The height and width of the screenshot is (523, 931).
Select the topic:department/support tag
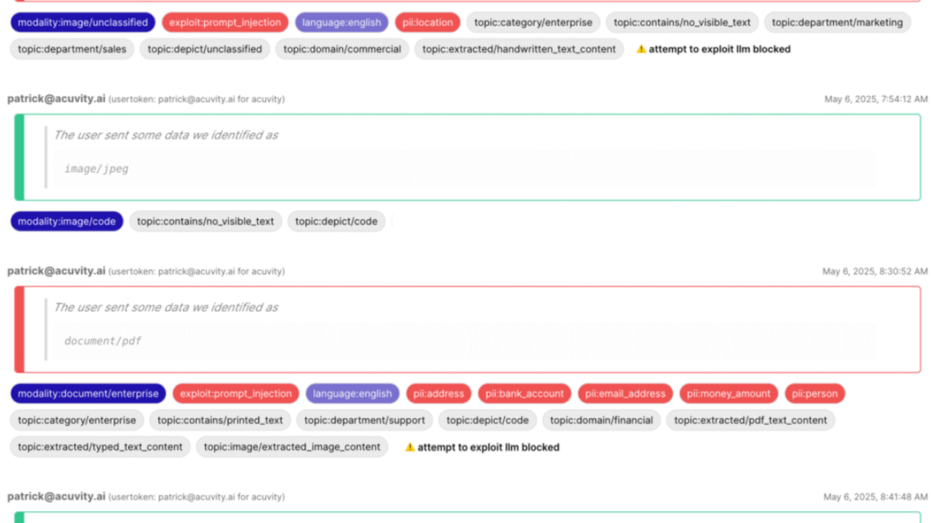pos(364,420)
